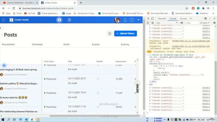Toggle the device toolbar in DevTools

[152, 19]
